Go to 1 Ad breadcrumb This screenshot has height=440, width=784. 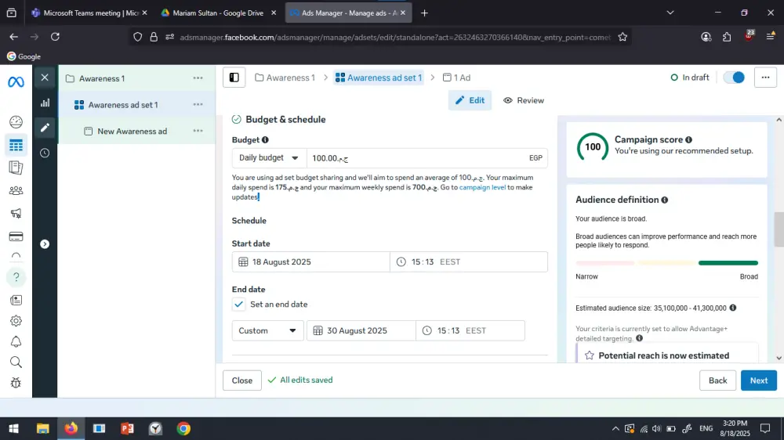click(x=456, y=78)
